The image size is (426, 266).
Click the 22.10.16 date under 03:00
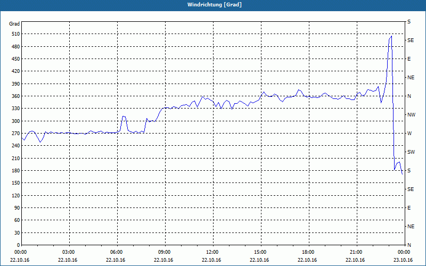click(x=68, y=260)
